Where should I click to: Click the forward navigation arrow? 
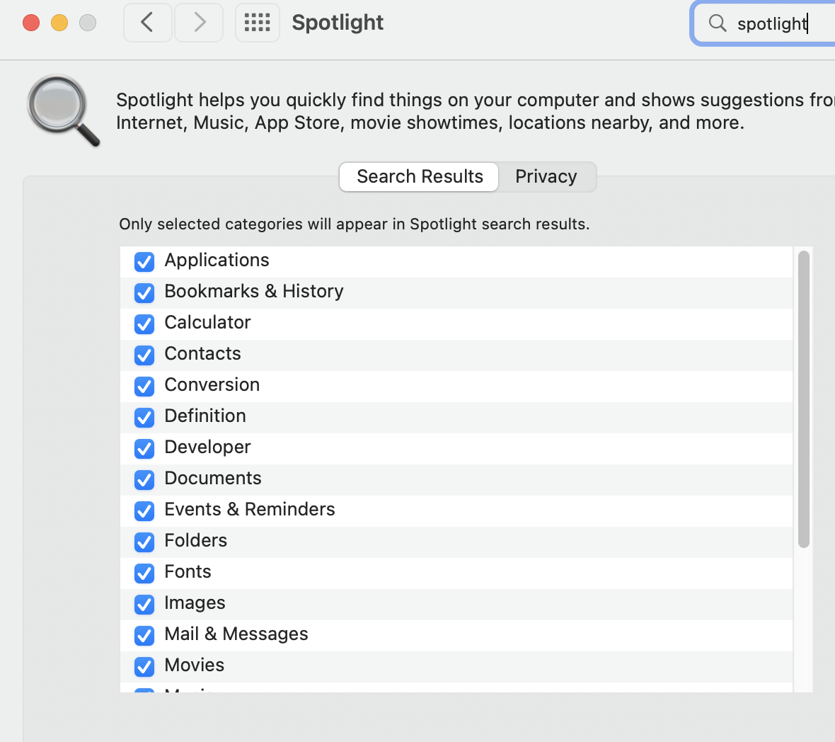coord(200,23)
